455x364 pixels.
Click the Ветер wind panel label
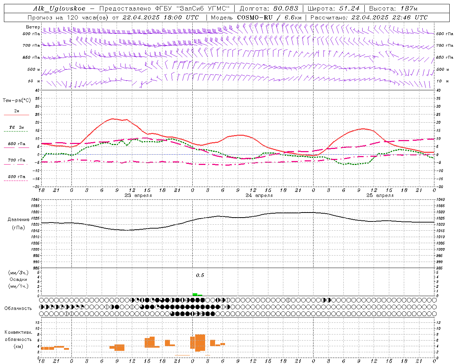(x=33, y=27)
